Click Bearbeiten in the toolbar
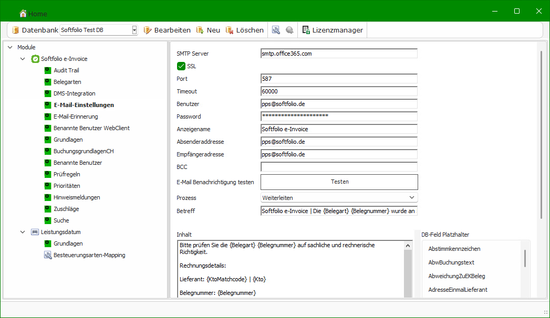This screenshot has width=550, height=318. point(167,30)
